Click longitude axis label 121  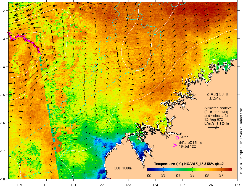tap(74, 185)
